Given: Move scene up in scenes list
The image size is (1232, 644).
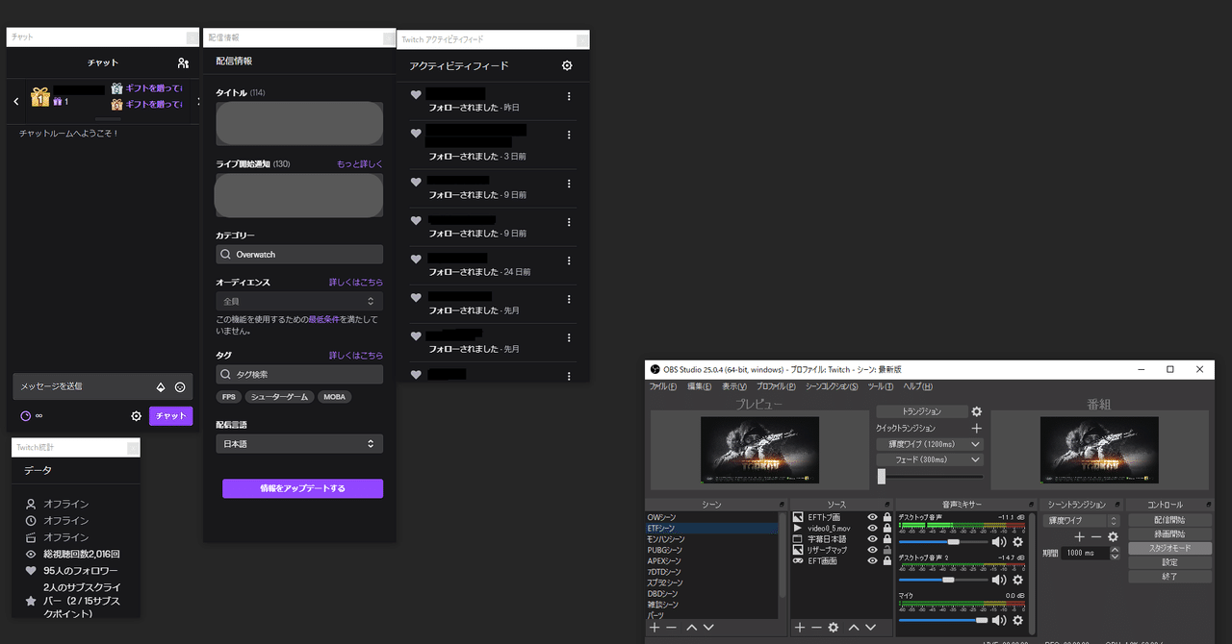Looking at the screenshot, I should click(691, 628).
